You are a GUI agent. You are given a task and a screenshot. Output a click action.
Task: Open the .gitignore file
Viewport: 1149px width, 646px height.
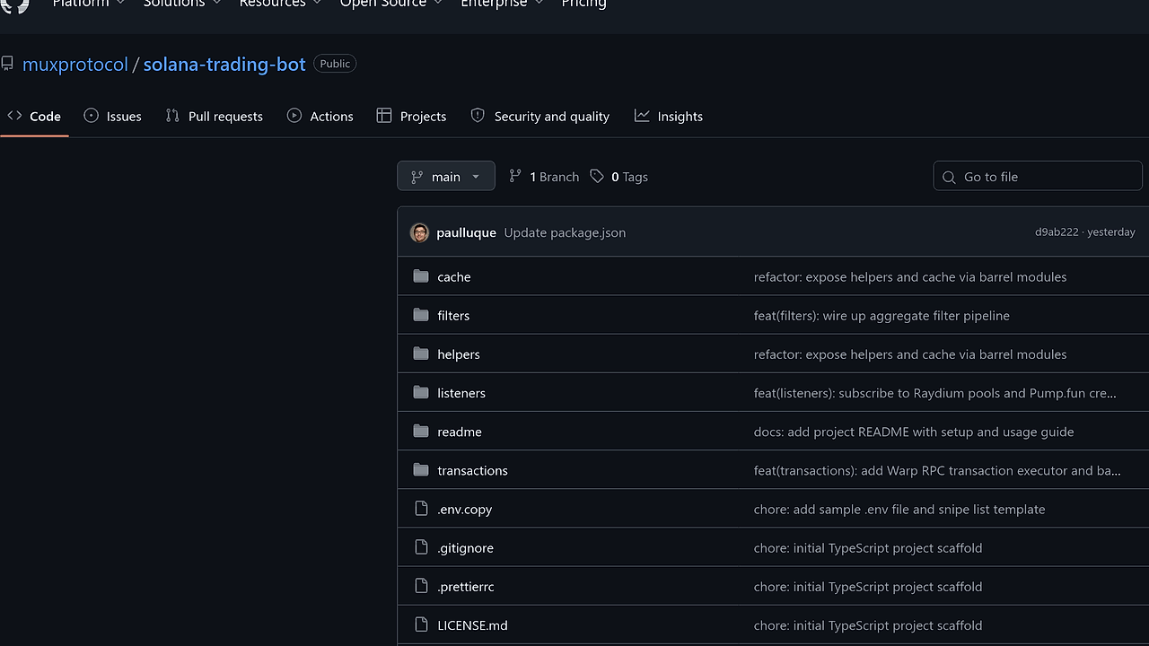(x=466, y=547)
